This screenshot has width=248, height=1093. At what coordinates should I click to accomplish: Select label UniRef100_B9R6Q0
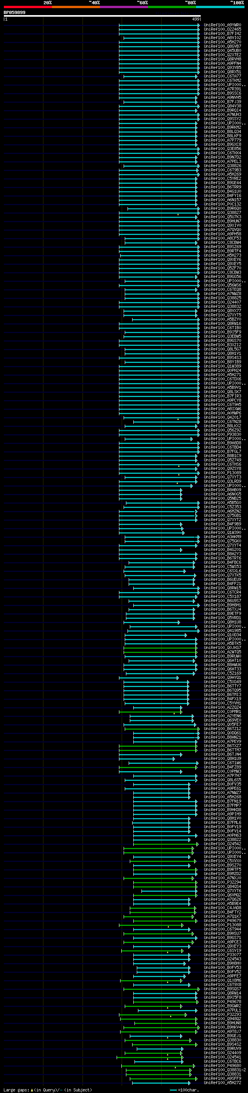(222, 208)
